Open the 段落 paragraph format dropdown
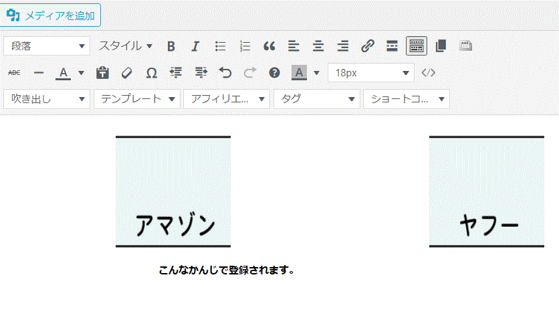Viewport: 559px width, 332px height. 47,46
